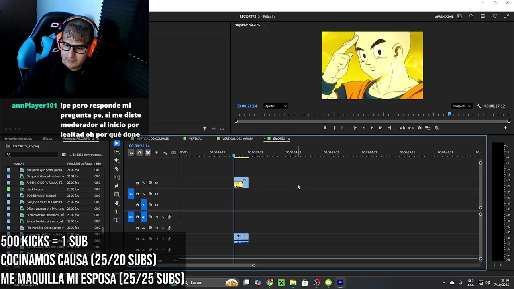Add marker in Program monitor
Screen dimensions: 514x289
pyautogui.click(x=325, y=128)
